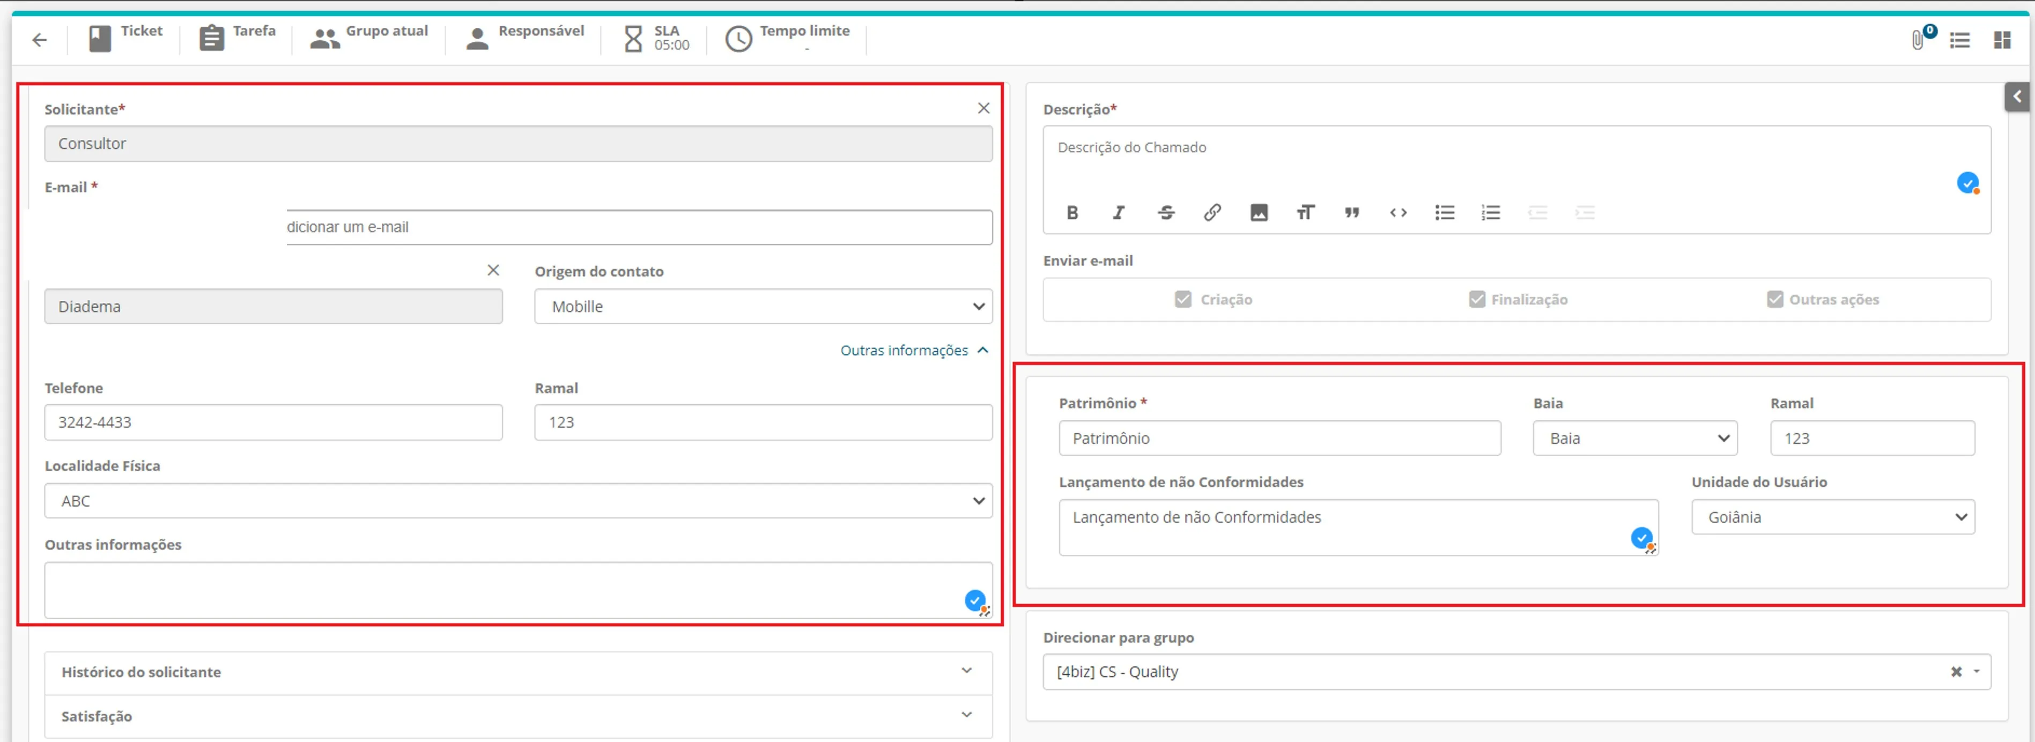Switch to grid layout icon

(x=2002, y=40)
